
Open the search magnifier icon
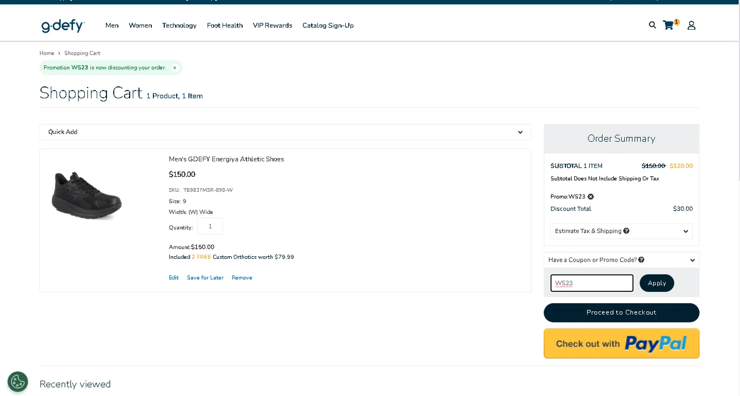pos(652,25)
